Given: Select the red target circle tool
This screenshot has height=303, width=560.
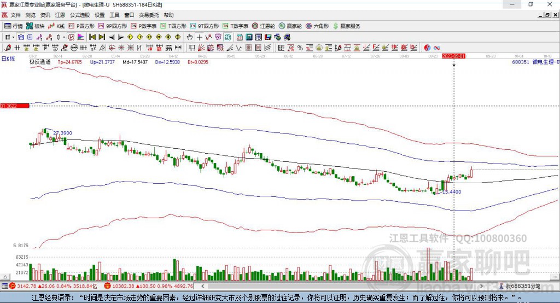Looking at the screenshot, I should tap(112, 48).
